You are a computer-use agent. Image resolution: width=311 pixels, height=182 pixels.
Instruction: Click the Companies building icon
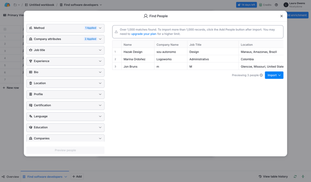(31, 139)
